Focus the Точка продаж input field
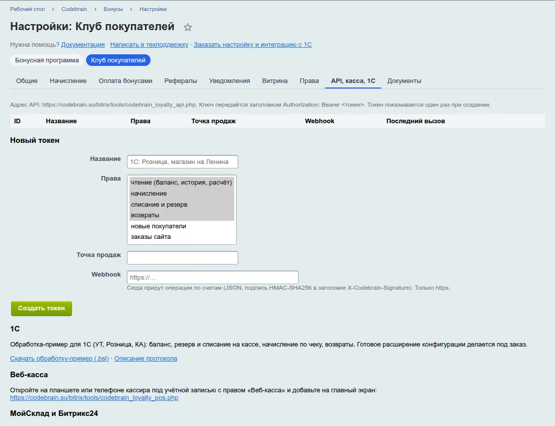Image resolution: width=555 pixels, height=426 pixels. coord(182,258)
